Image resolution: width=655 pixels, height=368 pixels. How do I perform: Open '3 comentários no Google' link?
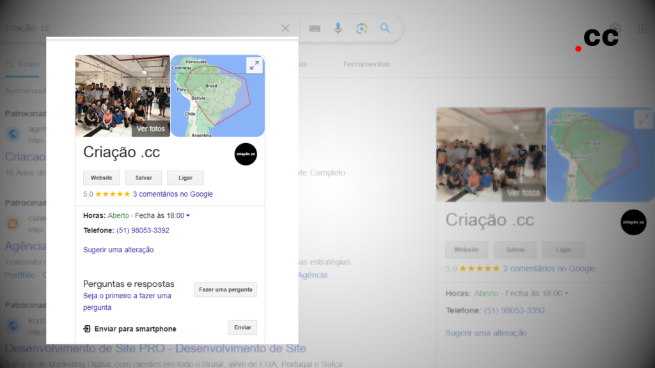click(173, 194)
